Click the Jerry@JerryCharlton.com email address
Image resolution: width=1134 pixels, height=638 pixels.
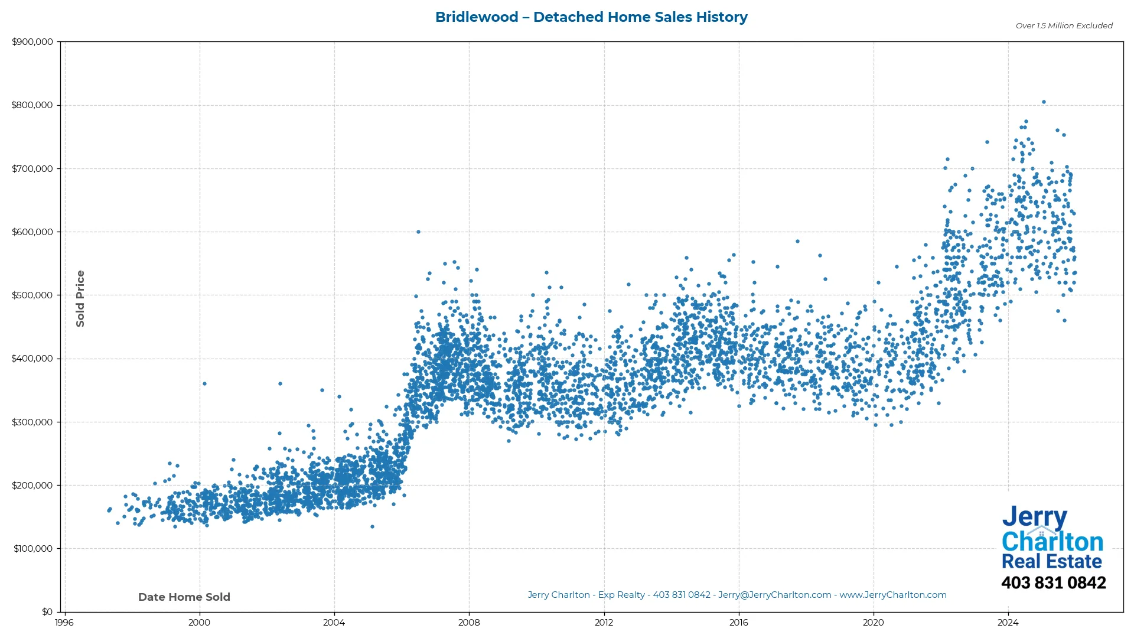[774, 595]
